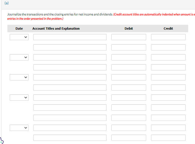Focus Debit field in sixth row
Screen dimensions: 195x144
tap(129, 88)
